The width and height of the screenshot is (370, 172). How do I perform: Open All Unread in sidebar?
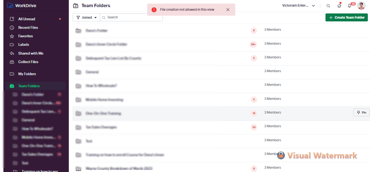(26, 19)
